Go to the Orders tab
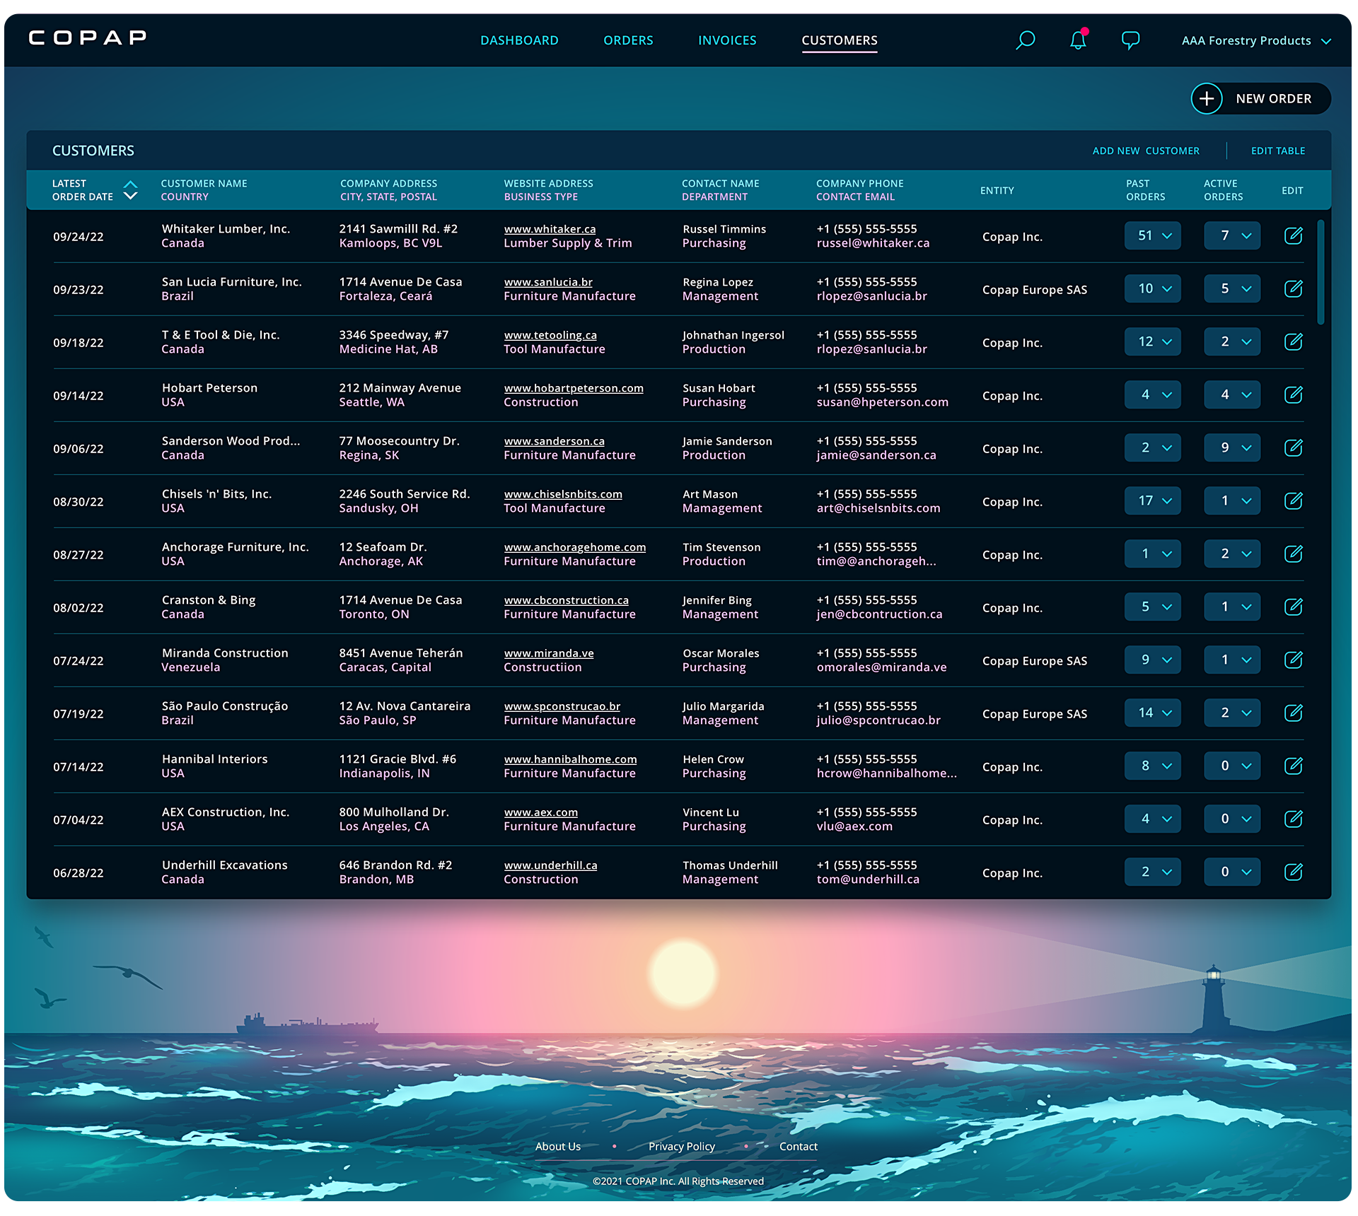The height and width of the screenshot is (1216, 1358). pyautogui.click(x=628, y=40)
